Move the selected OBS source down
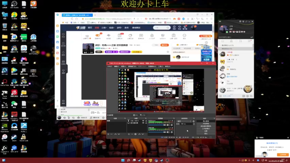Viewport: 290px width, 163px height. click(x=143, y=134)
